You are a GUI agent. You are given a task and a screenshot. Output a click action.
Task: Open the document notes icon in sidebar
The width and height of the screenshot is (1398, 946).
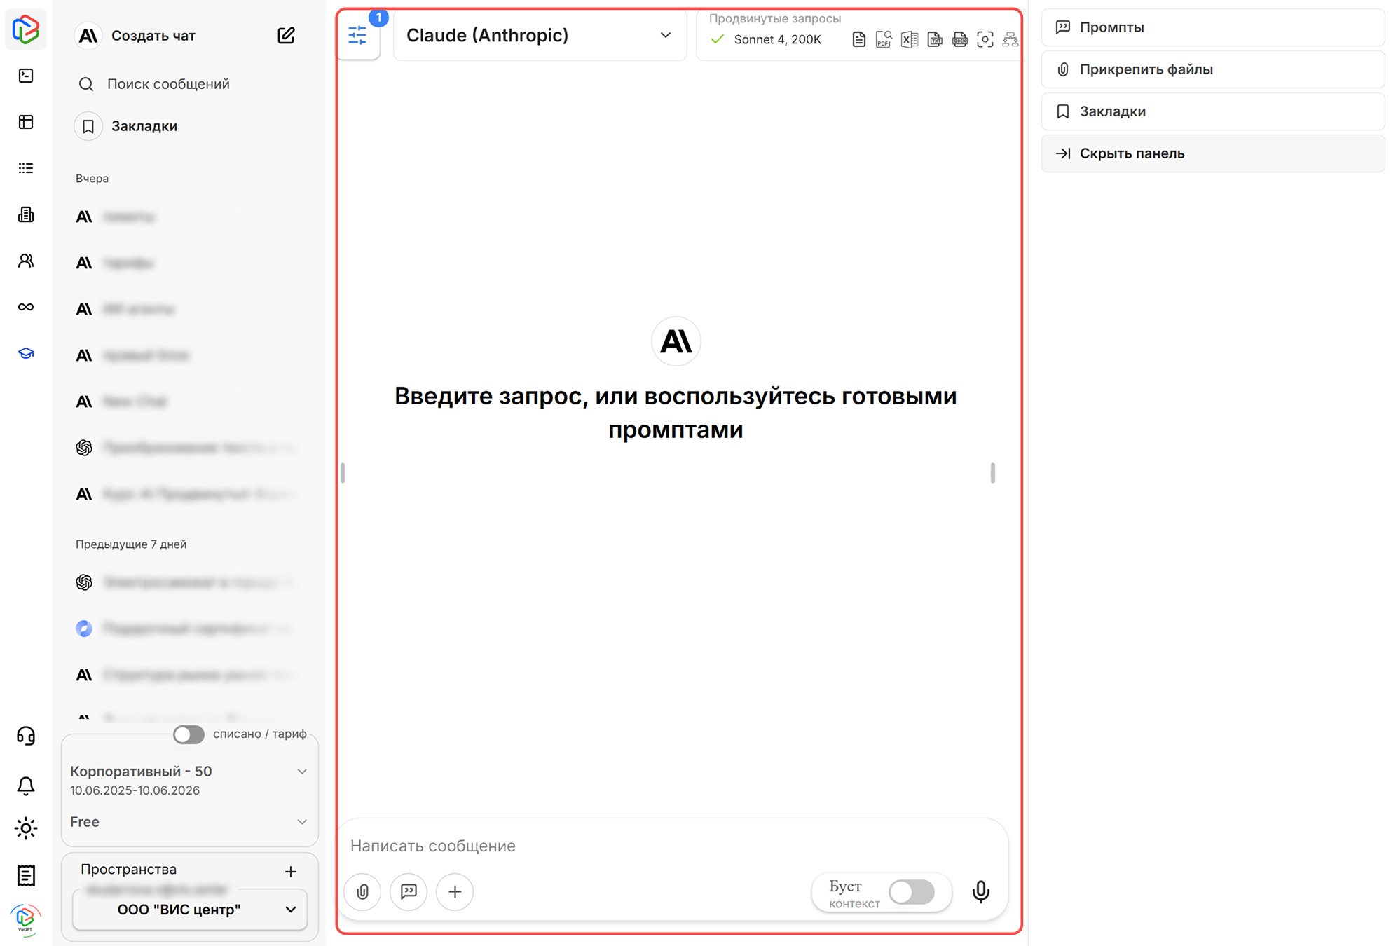coord(26,875)
